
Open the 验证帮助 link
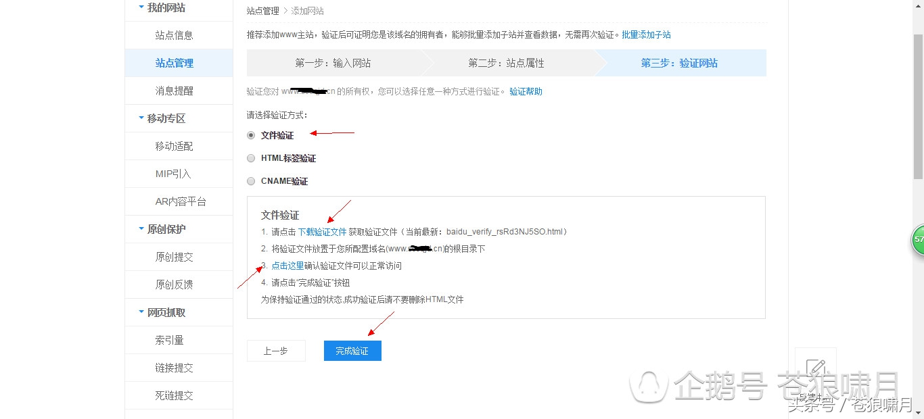pyautogui.click(x=526, y=91)
